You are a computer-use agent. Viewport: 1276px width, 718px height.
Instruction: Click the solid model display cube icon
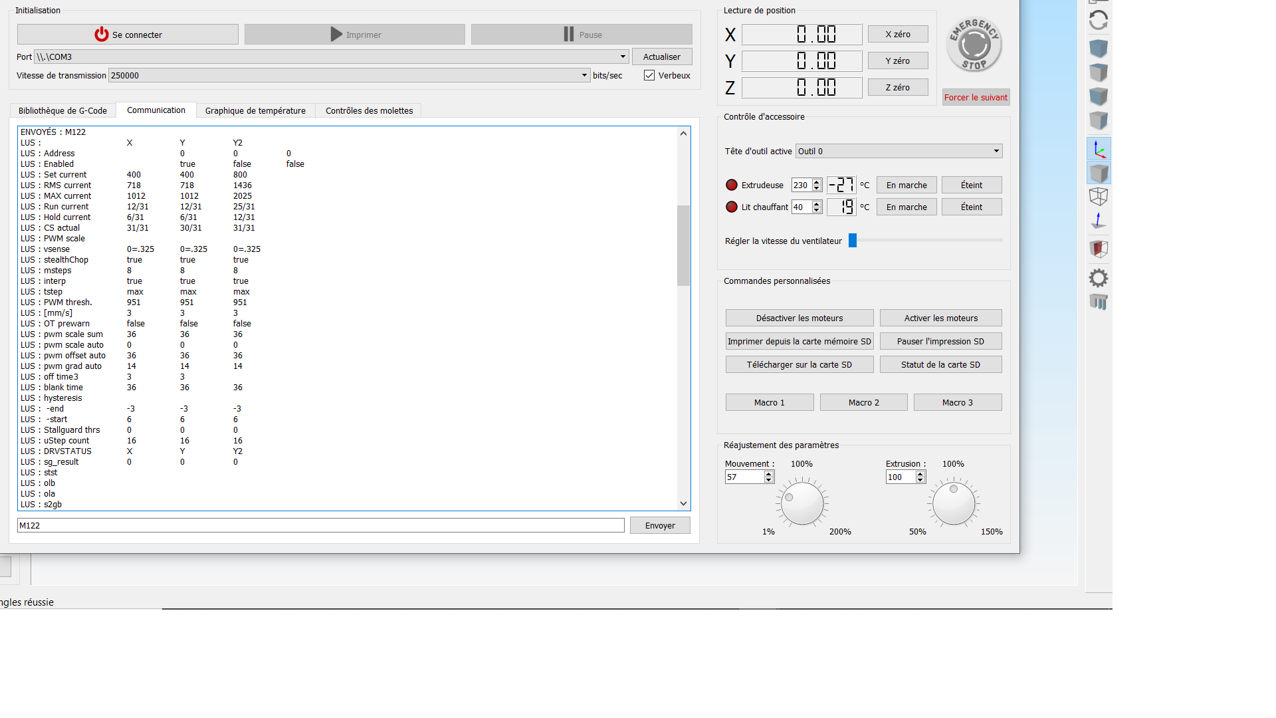pos(1098,174)
